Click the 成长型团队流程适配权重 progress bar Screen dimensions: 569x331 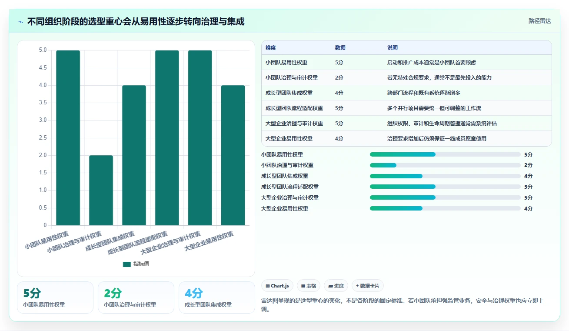click(x=445, y=187)
